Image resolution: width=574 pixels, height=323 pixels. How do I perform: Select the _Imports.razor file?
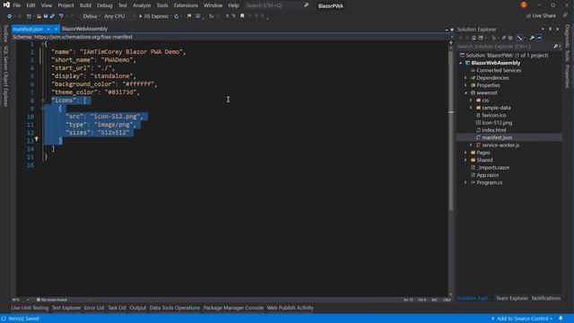pyautogui.click(x=492, y=168)
